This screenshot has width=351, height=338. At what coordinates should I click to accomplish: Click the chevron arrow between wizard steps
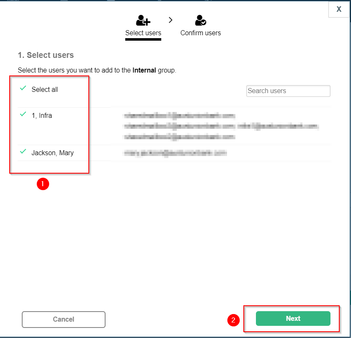click(170, 20)
